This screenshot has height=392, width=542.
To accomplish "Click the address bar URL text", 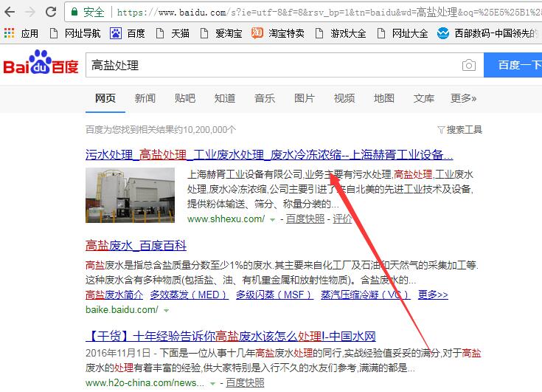I will (x=328, y=13).
